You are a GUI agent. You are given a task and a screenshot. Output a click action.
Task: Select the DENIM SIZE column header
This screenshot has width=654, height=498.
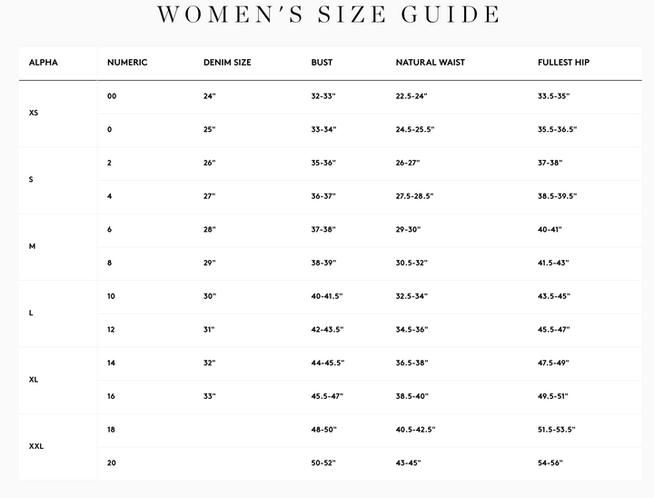[227, 63]
